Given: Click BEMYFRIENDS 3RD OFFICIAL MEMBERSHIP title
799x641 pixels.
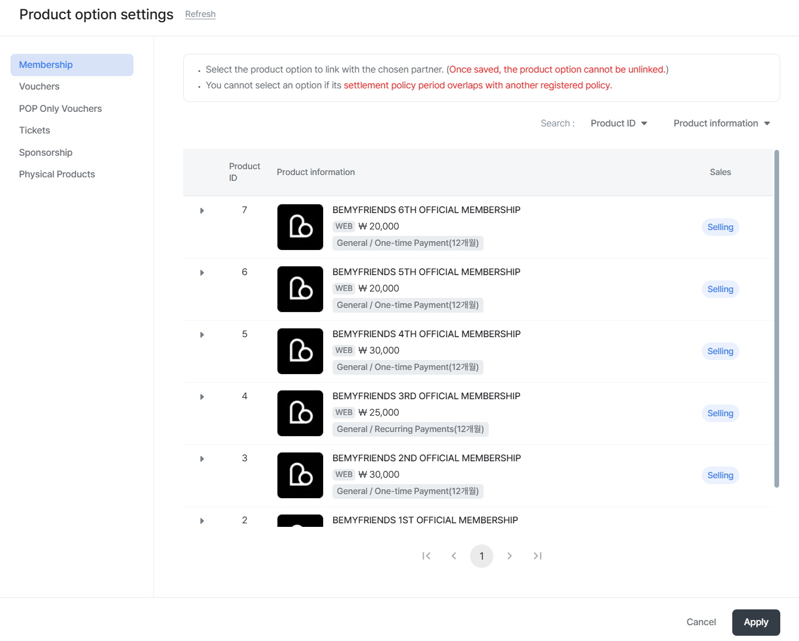Looking at the screenshot, I should coord(426,396).
